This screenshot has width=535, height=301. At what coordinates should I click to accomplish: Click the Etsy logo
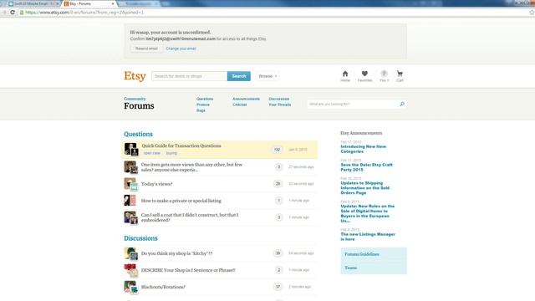135,76
